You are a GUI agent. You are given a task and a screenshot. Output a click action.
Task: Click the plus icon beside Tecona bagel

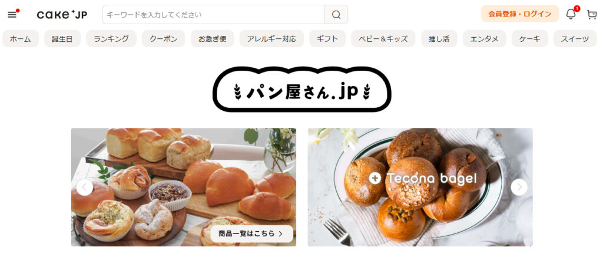(375, 178)
